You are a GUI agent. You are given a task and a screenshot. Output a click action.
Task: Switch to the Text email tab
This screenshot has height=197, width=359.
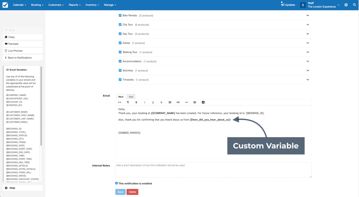pos(131,97)
